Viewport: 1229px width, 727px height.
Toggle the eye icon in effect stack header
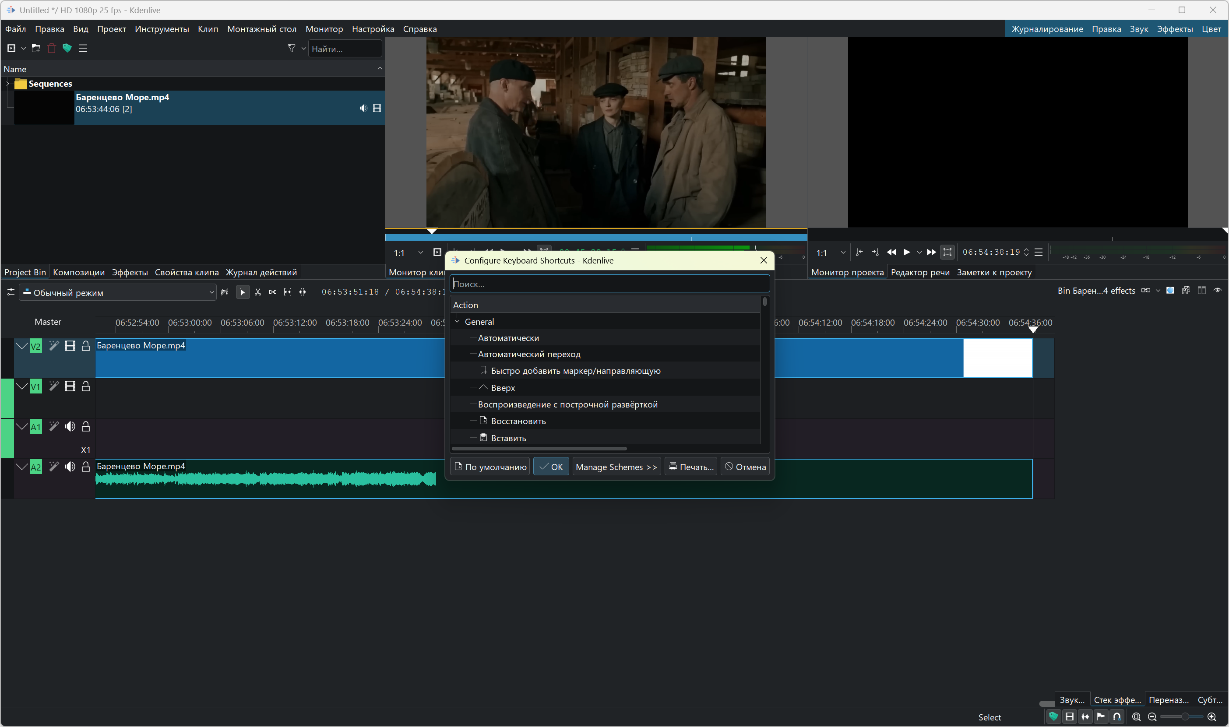[1217, 291]
